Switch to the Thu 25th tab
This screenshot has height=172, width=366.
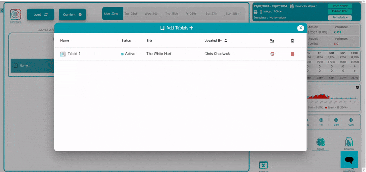[171, 14]
